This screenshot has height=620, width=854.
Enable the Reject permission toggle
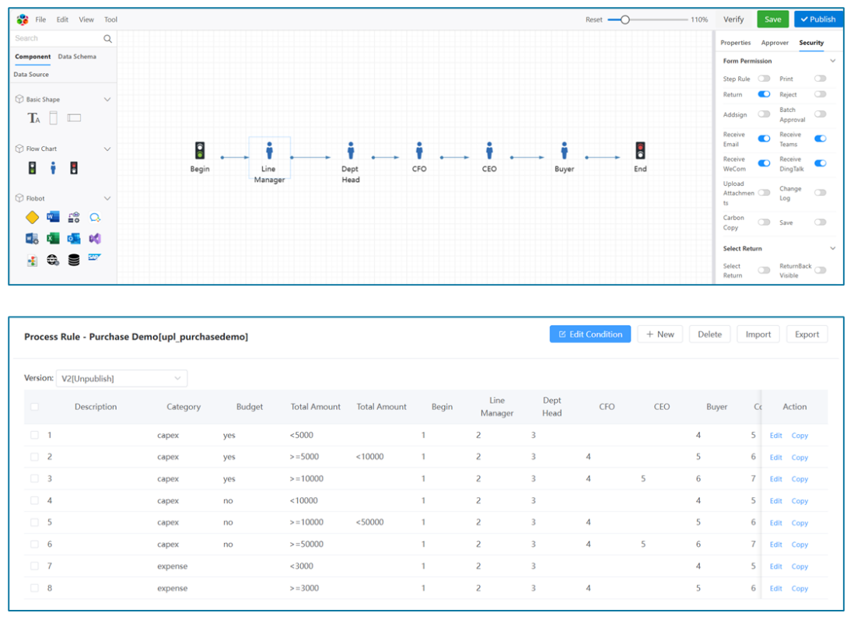point(821,94)
